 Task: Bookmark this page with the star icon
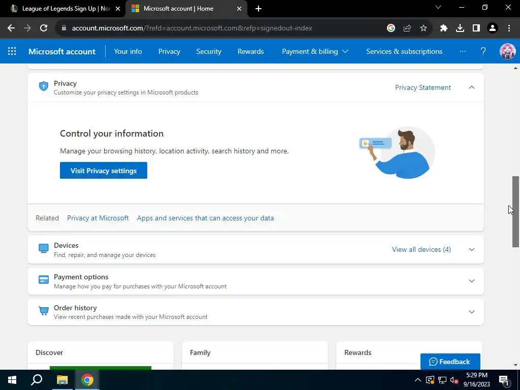tap(424, 28)
